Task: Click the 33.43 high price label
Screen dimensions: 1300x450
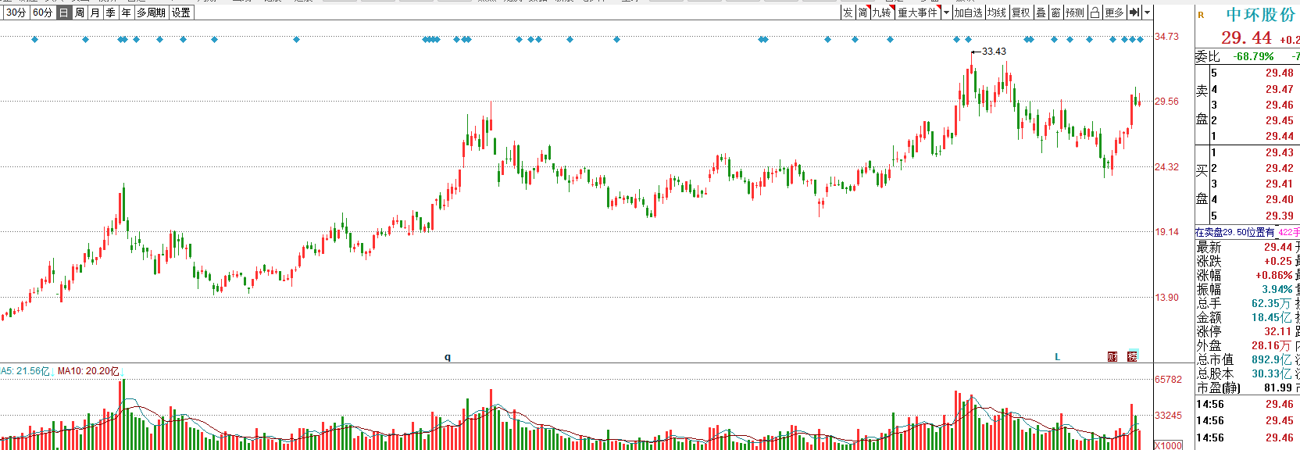Action: point(994,52)
